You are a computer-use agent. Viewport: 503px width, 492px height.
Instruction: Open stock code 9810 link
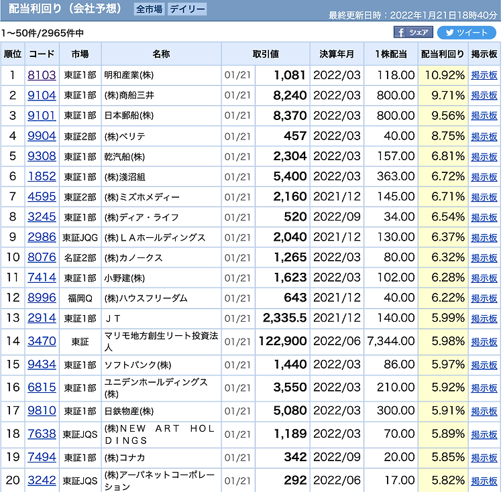[x=42, y=411]
